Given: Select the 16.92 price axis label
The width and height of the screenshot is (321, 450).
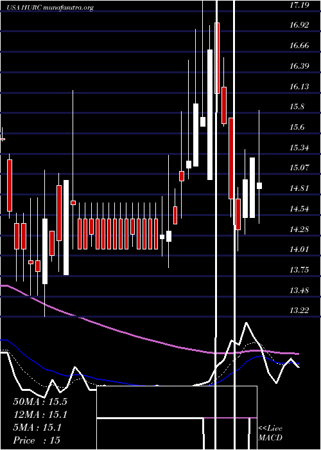Looking at the screenshot, I should click(x=299, y=25).
